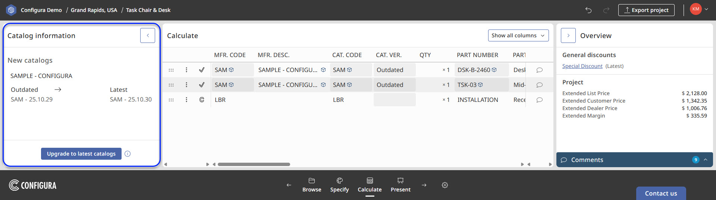Click the Export project button
The image size is (716, 200).
tap(646, 10)
